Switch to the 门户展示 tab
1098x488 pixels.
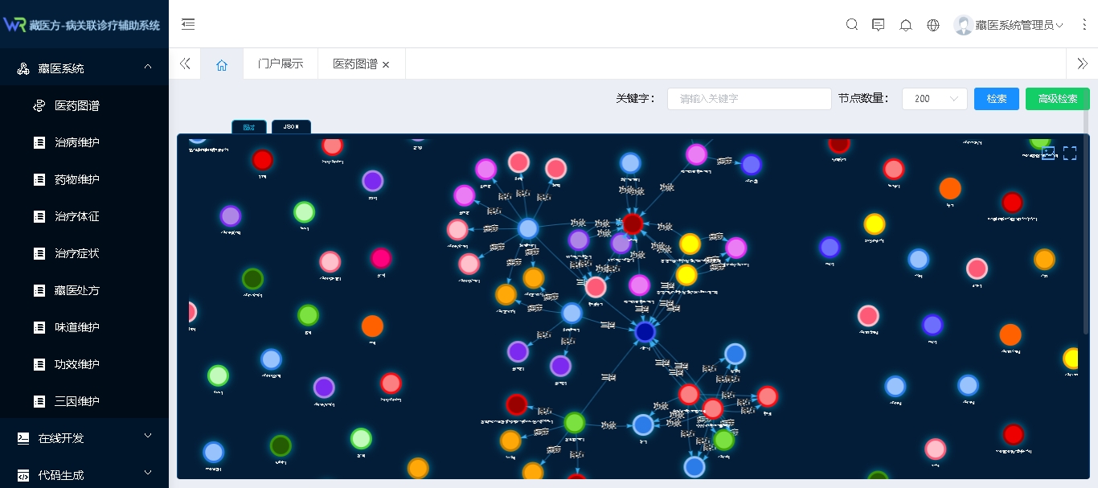(x=281, y=64)
